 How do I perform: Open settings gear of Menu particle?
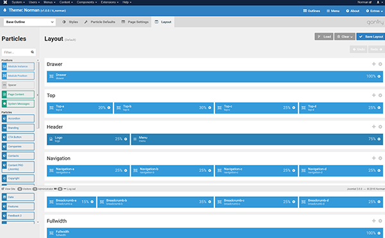379,139
